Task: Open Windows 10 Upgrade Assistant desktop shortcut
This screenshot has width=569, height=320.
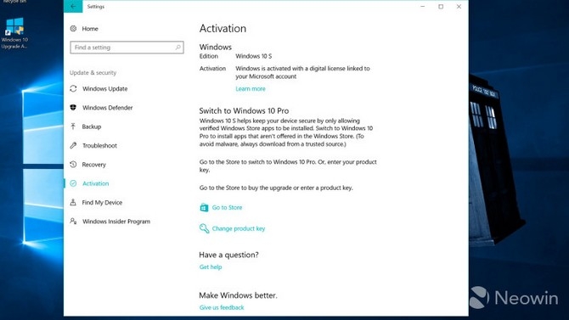Action: click(14, 33)
